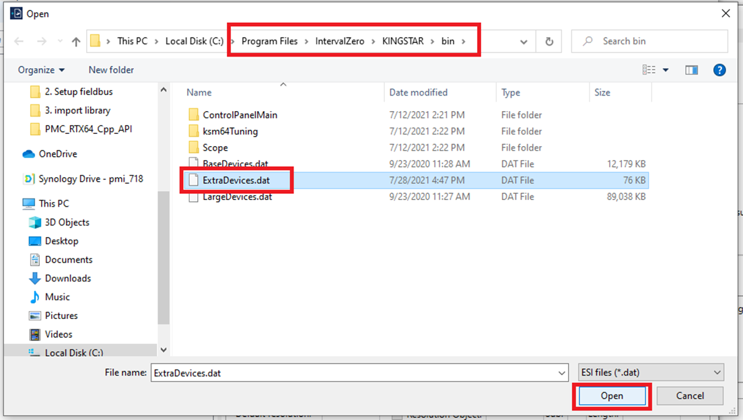Expand the address bar history dropdown

click(524, 42)
